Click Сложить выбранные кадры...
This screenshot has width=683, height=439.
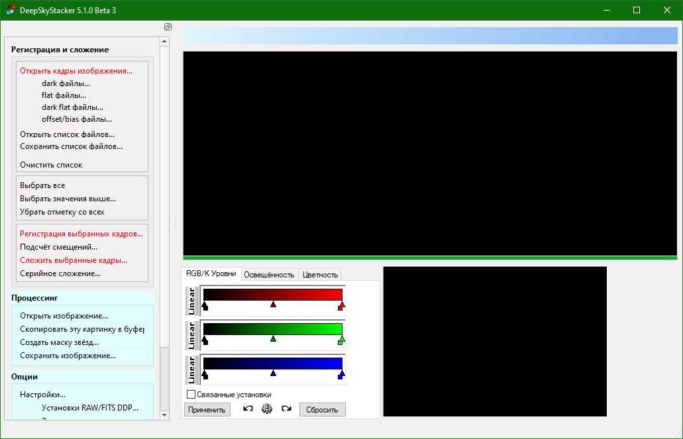74,260
